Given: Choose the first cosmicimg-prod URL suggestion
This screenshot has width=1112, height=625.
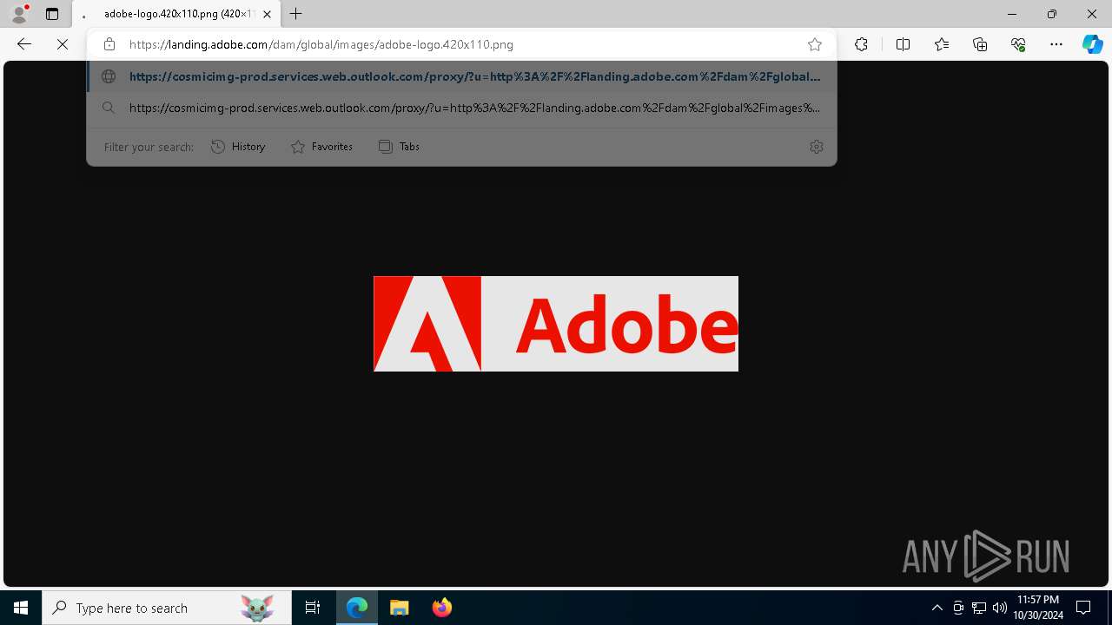Looking at the screenshot, I should (x=461, y=76).
